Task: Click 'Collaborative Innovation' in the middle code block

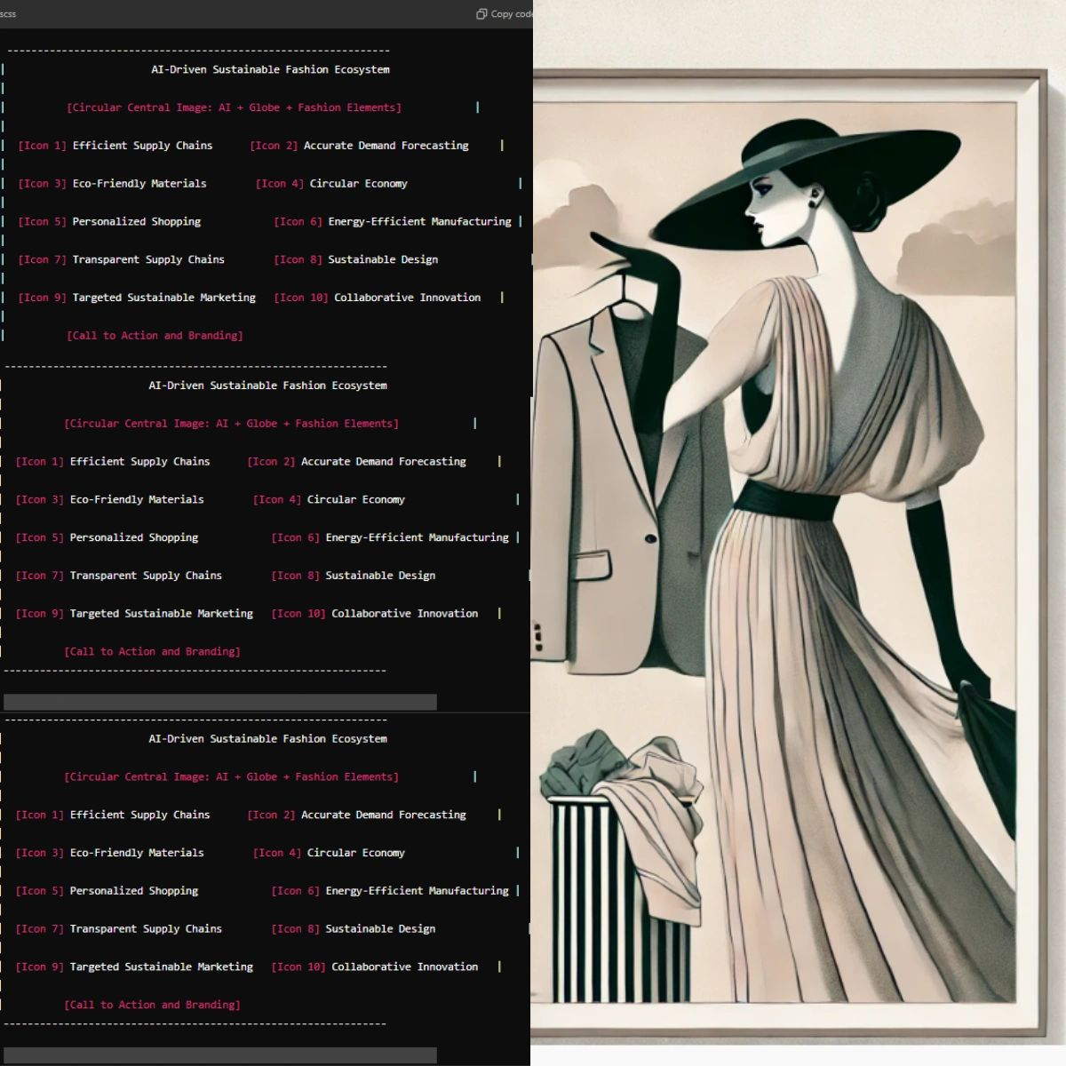Action: tap(404, 614)
